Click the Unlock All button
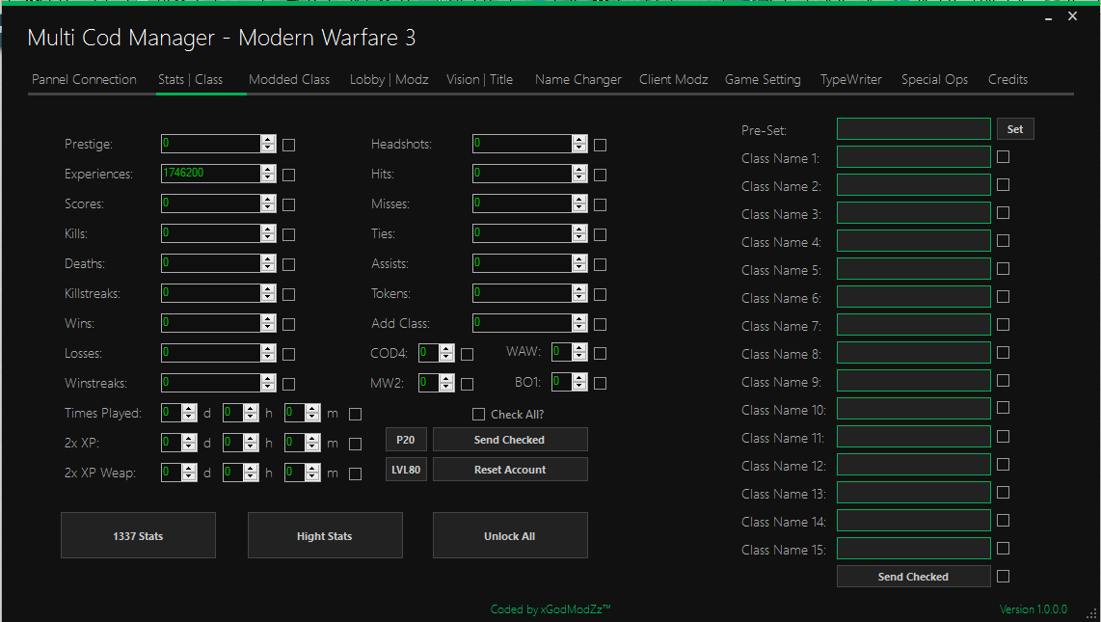This screenshot has height=622, width=1101. coord(510,535)
